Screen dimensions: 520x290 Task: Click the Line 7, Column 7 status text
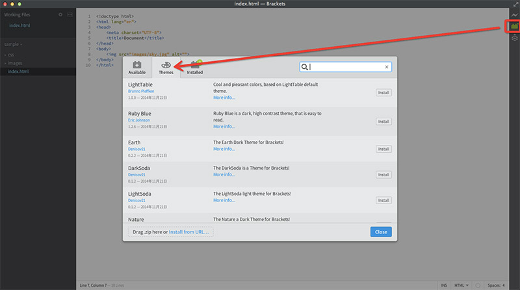93,285
